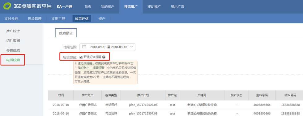Viewport: 303px width, 116px height.
Task: Switch to the 实时分析 sub-navigation tab
Action: click(x=11, y=19)
